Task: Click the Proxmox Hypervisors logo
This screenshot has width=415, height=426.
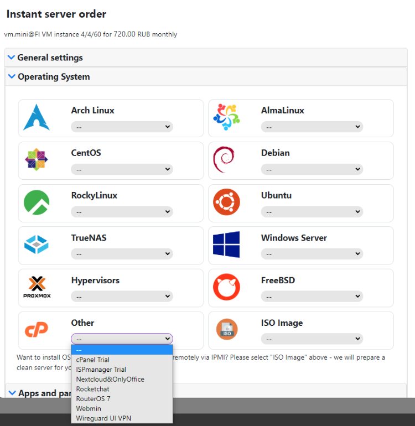Action: tap(37, 287)
